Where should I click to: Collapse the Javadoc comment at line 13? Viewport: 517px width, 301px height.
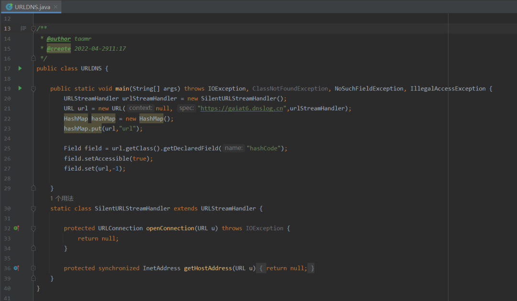34,29
